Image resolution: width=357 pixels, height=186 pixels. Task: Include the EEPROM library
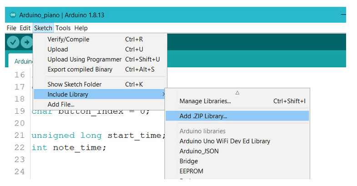click(191, 171)
